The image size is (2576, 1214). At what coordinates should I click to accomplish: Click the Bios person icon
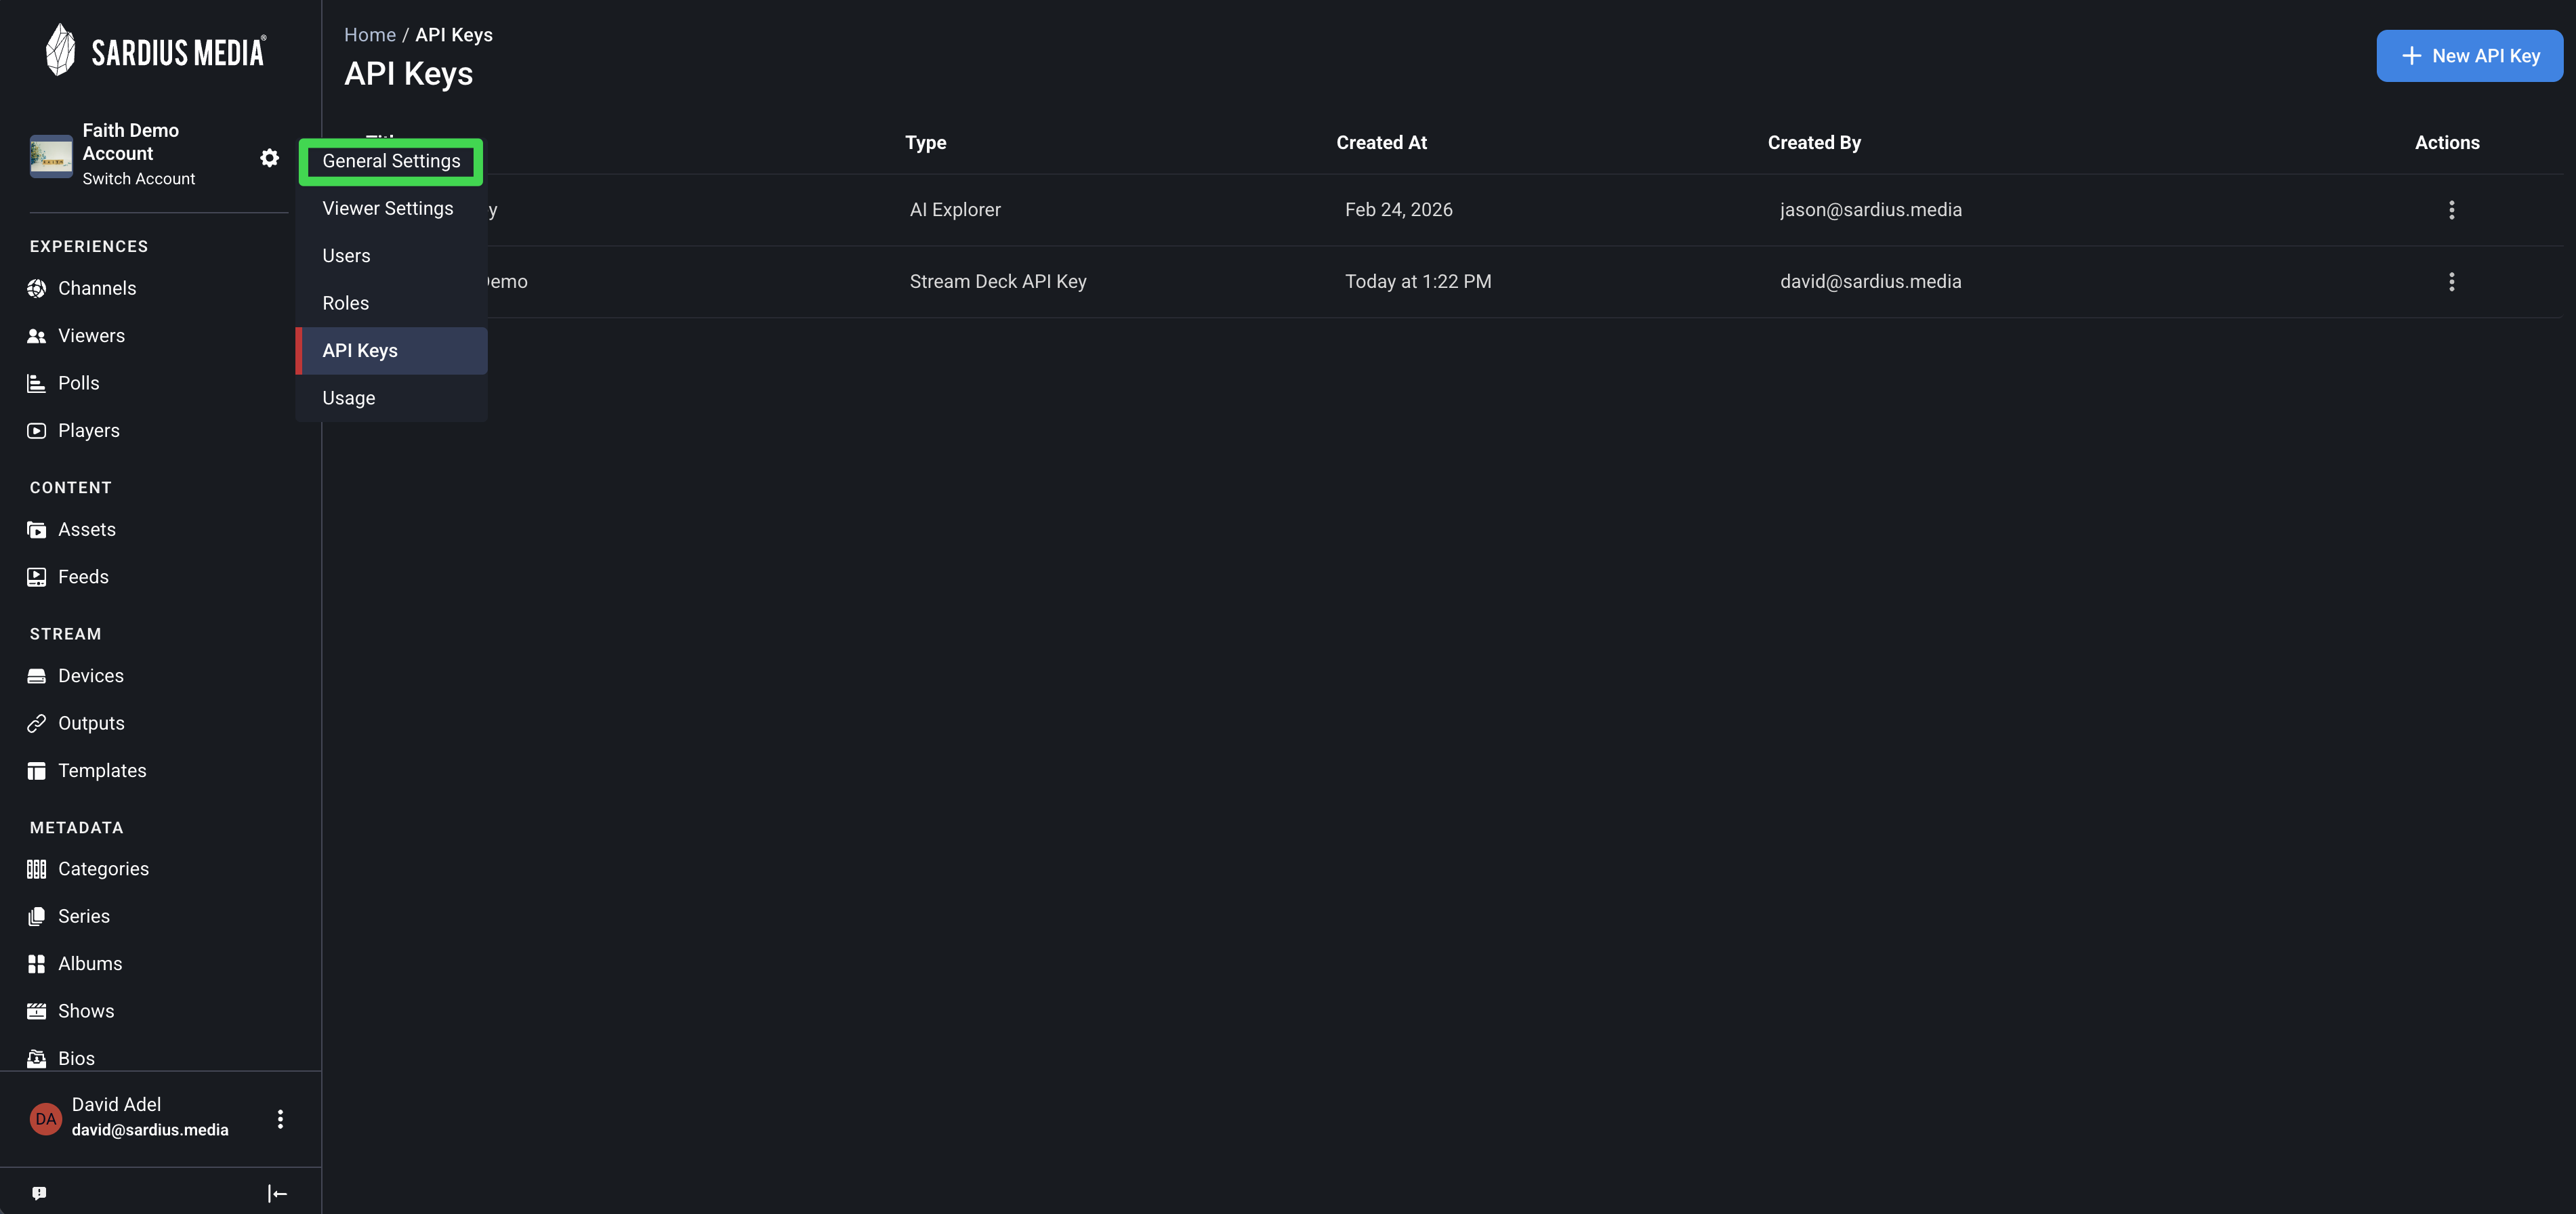pos(37,1058)
